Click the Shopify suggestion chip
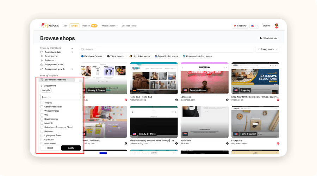 coord(46,90)
